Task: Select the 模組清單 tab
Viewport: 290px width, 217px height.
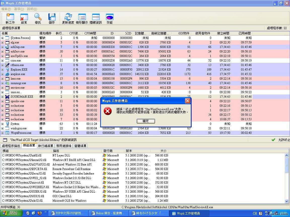Action: point(29,145)
